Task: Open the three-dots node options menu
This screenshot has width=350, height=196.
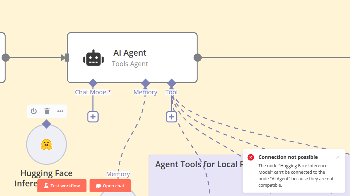Action: [60, 111]
